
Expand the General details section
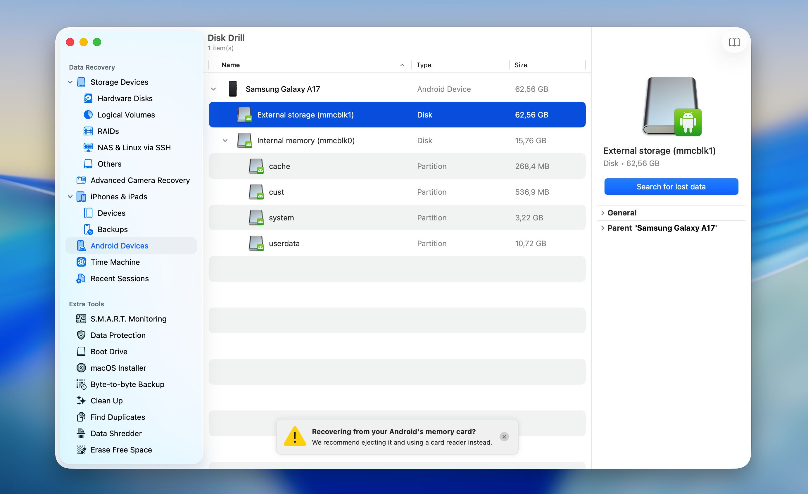(x=603, y=213)
